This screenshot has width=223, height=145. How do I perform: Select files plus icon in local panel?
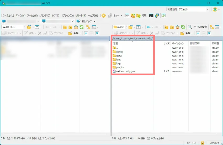(x=86, y=33)
